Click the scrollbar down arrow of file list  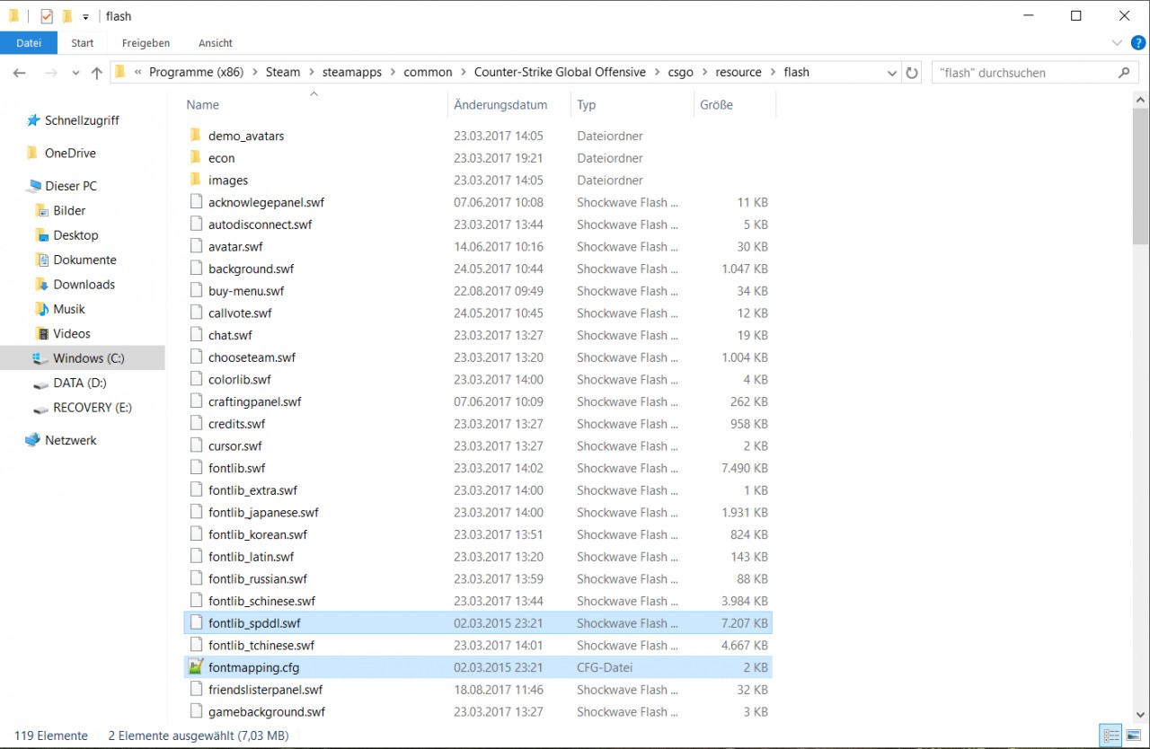[1141, 716]
